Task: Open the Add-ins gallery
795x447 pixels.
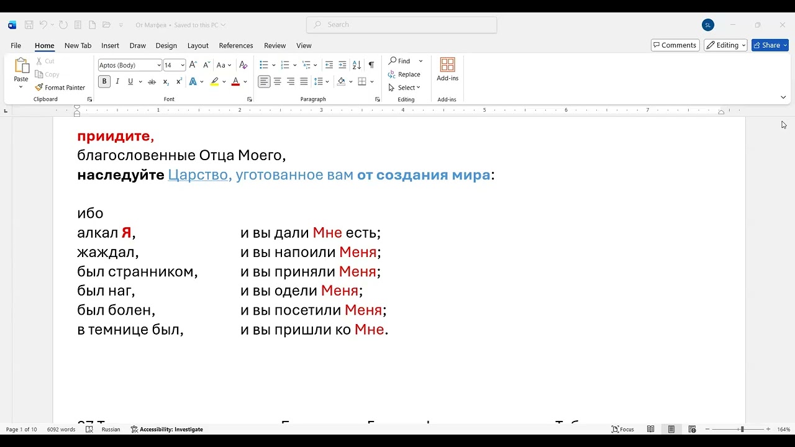Action: pos(447,70)
